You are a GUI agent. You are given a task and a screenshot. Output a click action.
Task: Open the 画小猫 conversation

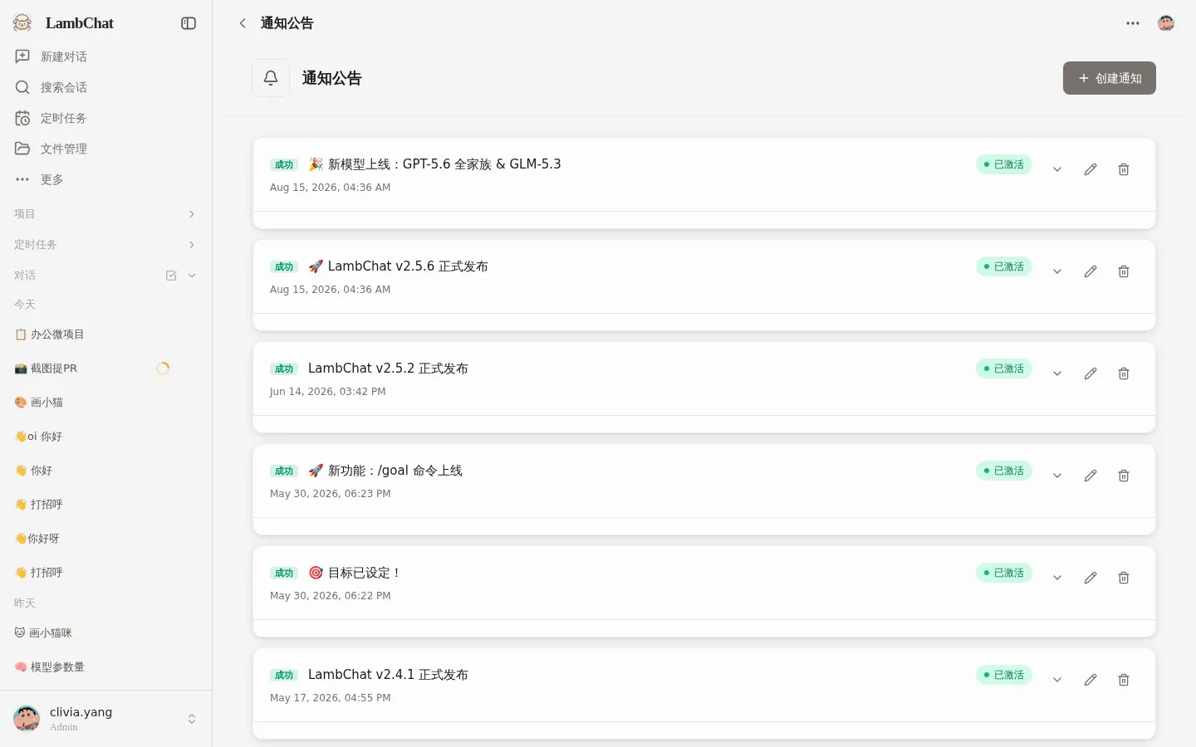[x=106, y=403]
